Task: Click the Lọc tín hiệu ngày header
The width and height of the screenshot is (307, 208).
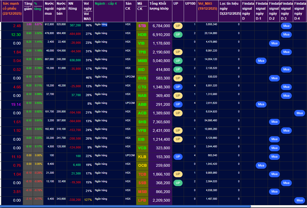Action: [229, 11]
